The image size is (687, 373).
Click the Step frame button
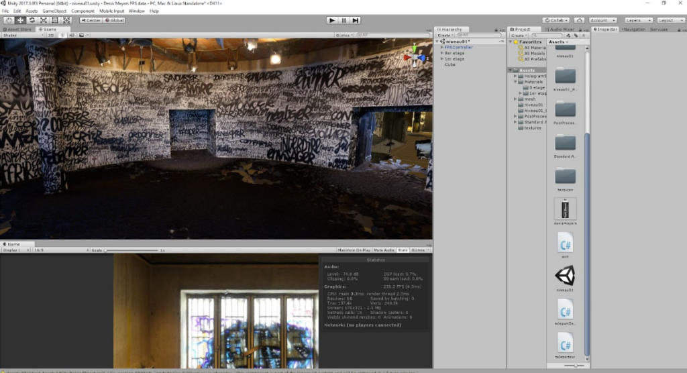click(x=356, y=20)
